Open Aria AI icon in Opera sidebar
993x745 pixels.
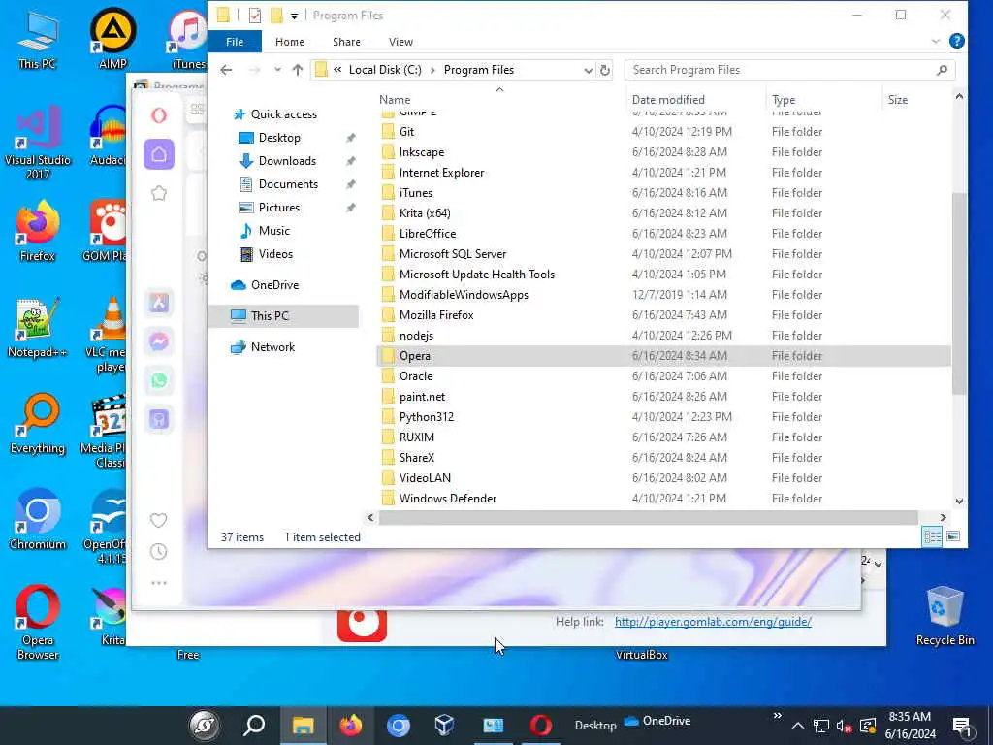tap(159, 303)
